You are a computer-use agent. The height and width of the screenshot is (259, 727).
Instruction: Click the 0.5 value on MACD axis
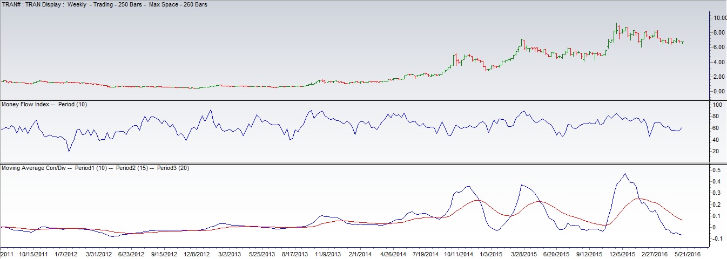coord(717,170)
